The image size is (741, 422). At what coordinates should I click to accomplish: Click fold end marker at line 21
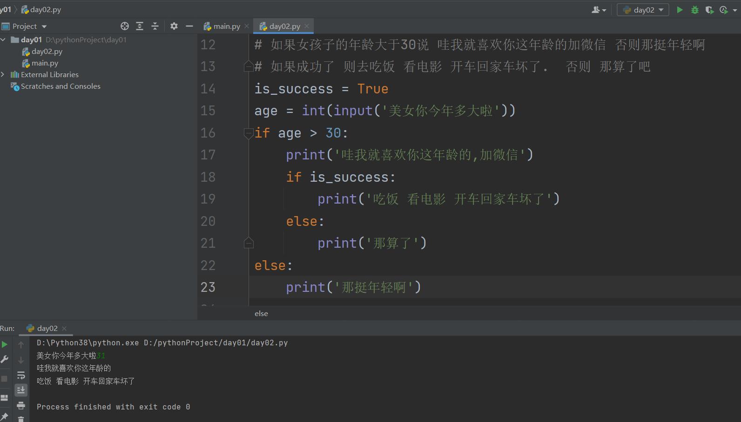pos(249,243)
